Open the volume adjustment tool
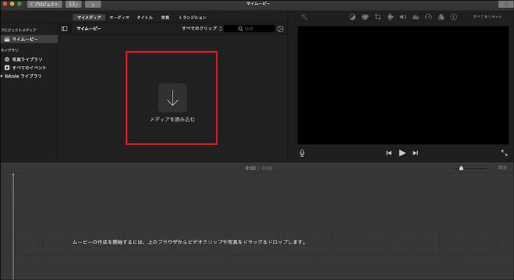 [x=403, y=17]
